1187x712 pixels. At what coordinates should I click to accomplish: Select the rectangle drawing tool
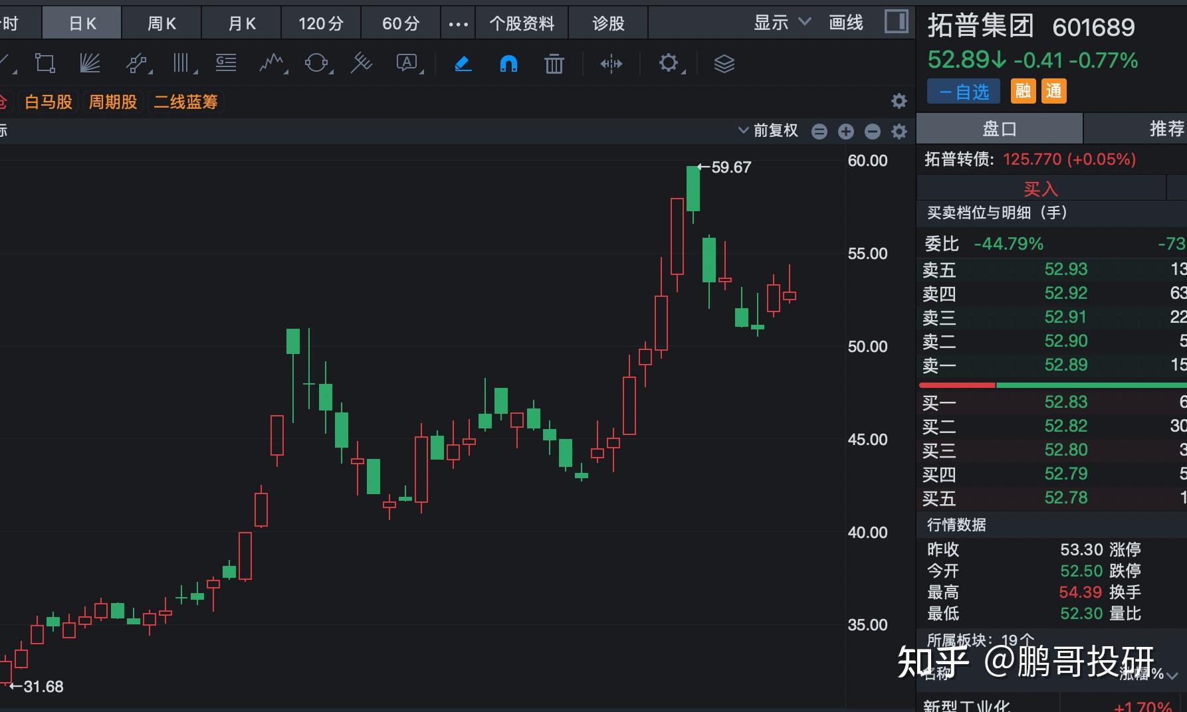point(44,62)
